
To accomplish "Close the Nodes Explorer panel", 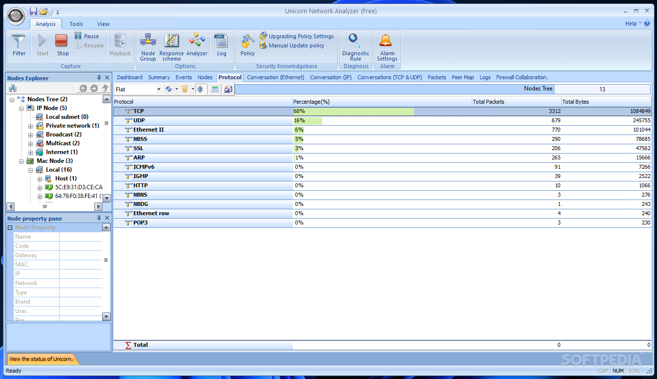I will pos(107,78).
